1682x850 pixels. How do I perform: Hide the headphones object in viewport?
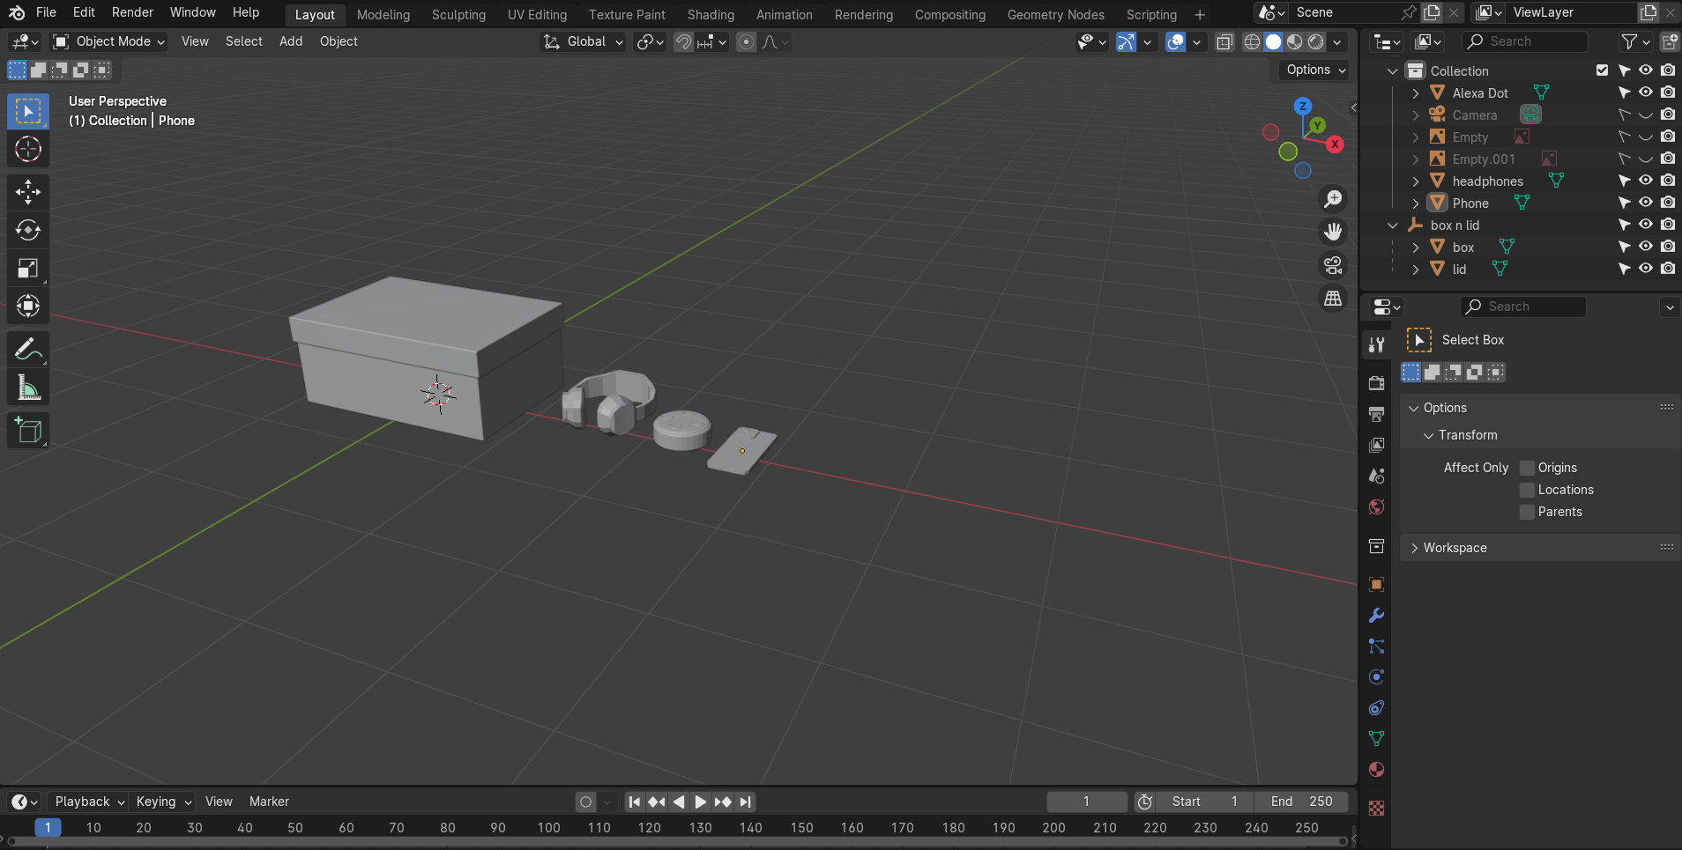pyautogui.click(x=1645, y=181)
